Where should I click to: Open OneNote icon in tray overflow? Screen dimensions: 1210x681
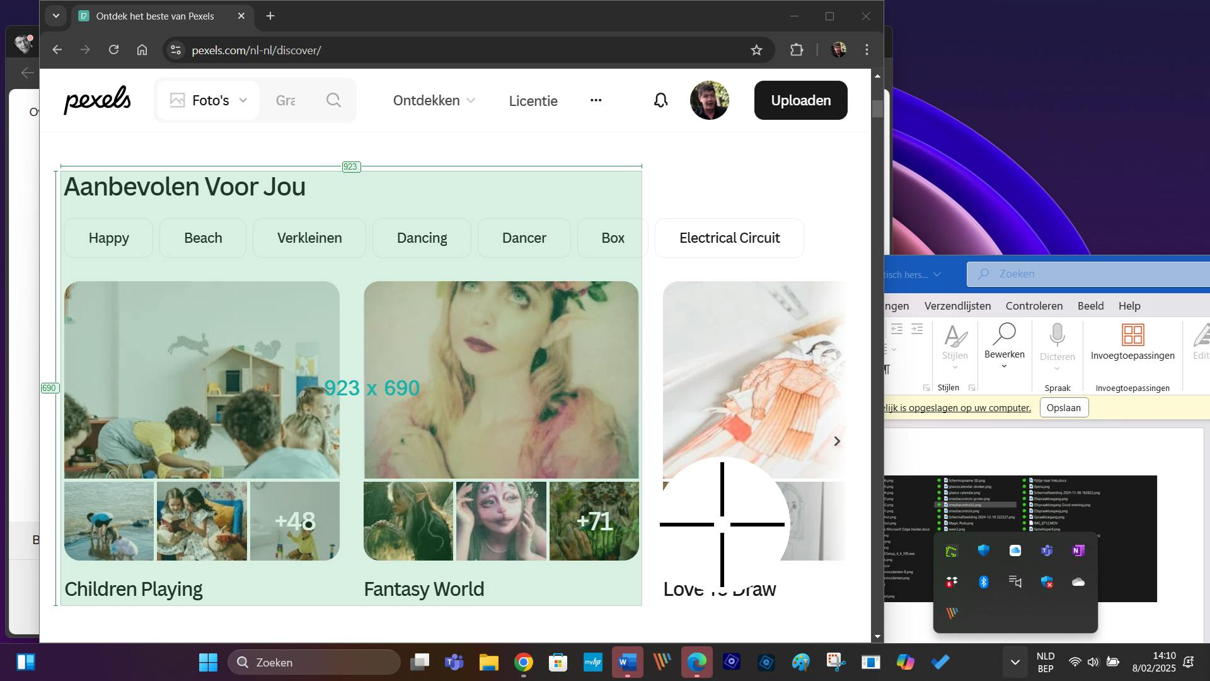tap(1078, 550)
